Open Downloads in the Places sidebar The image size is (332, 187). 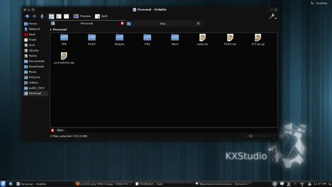[x=36, y=67]
